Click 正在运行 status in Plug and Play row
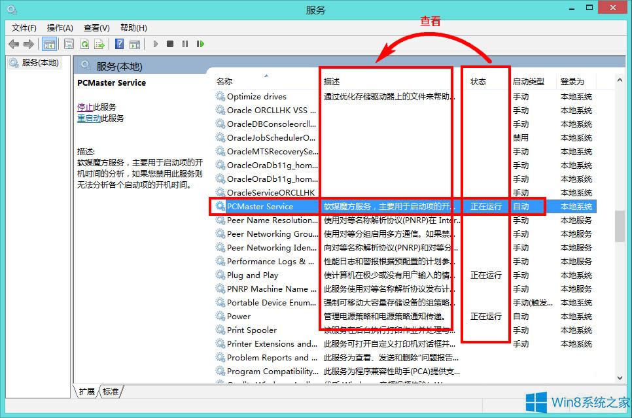 [485, 275]
